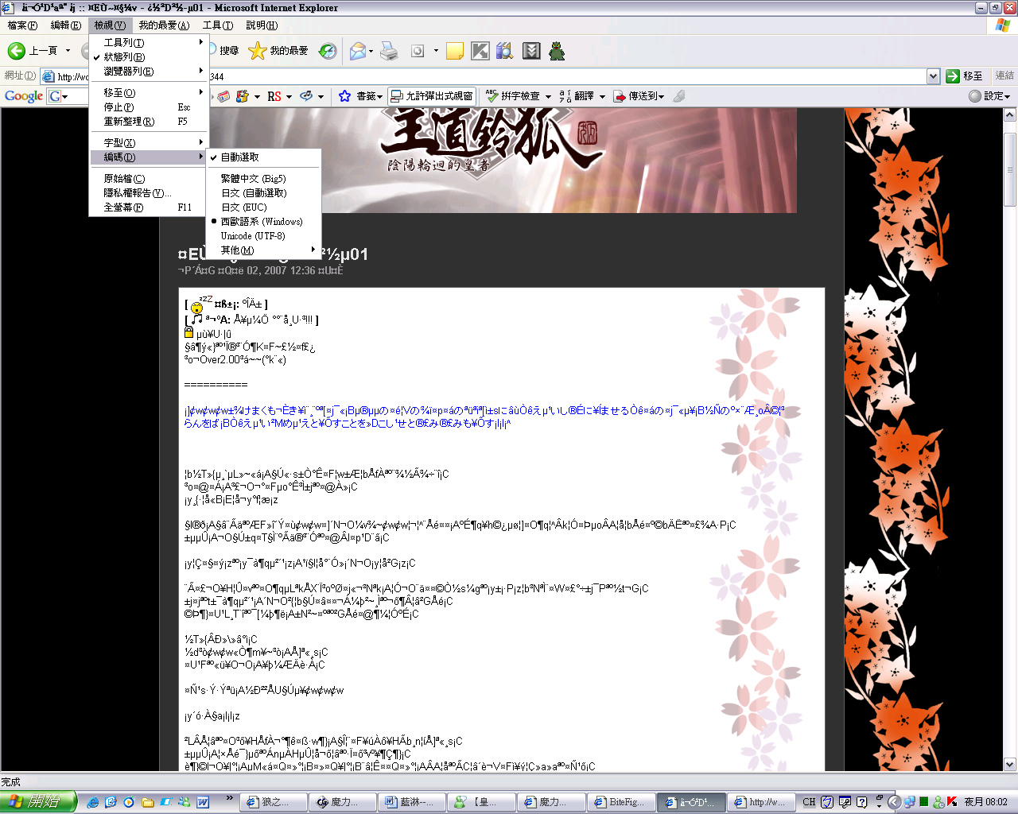Toggle the 自動選取 auto-select encoding option
This screenshot has width=1018, height=814.
264,157
